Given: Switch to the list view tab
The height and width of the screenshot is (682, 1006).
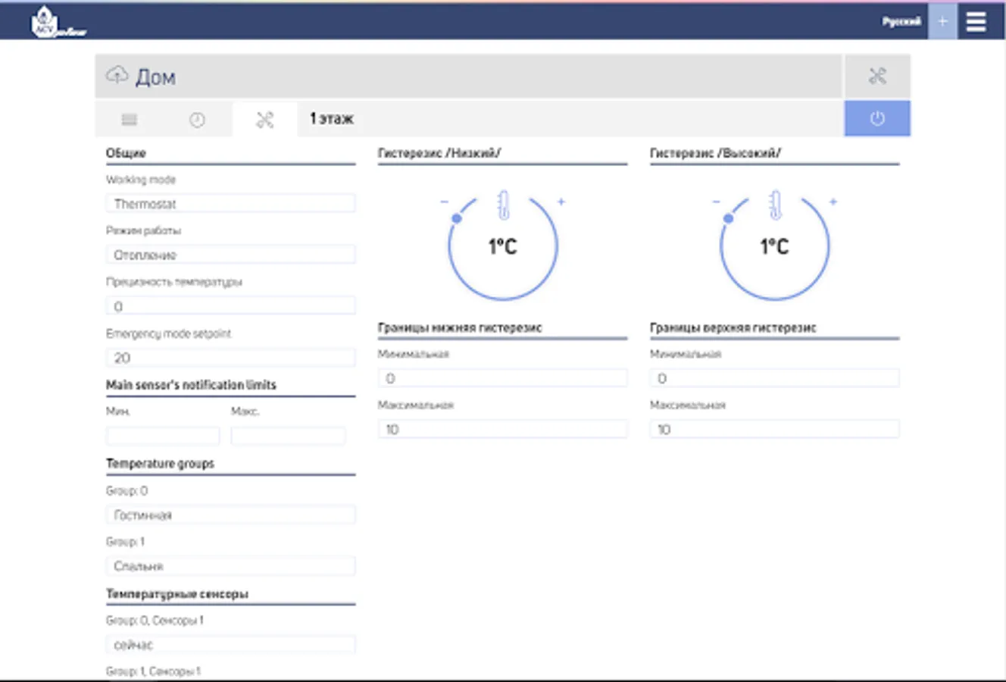Looking at the screenshot, I should click(130, 120).
